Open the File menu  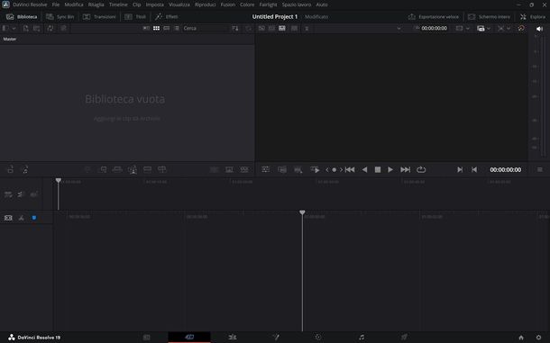click(x=56, y=5)
